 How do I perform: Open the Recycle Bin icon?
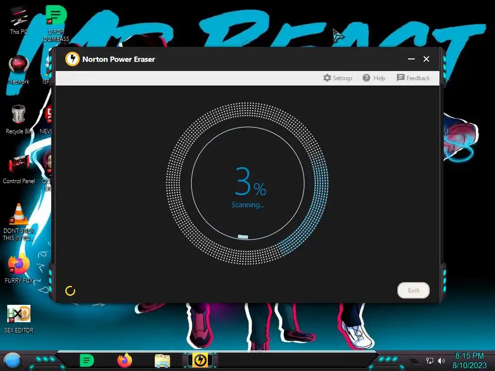coord(19,120)
